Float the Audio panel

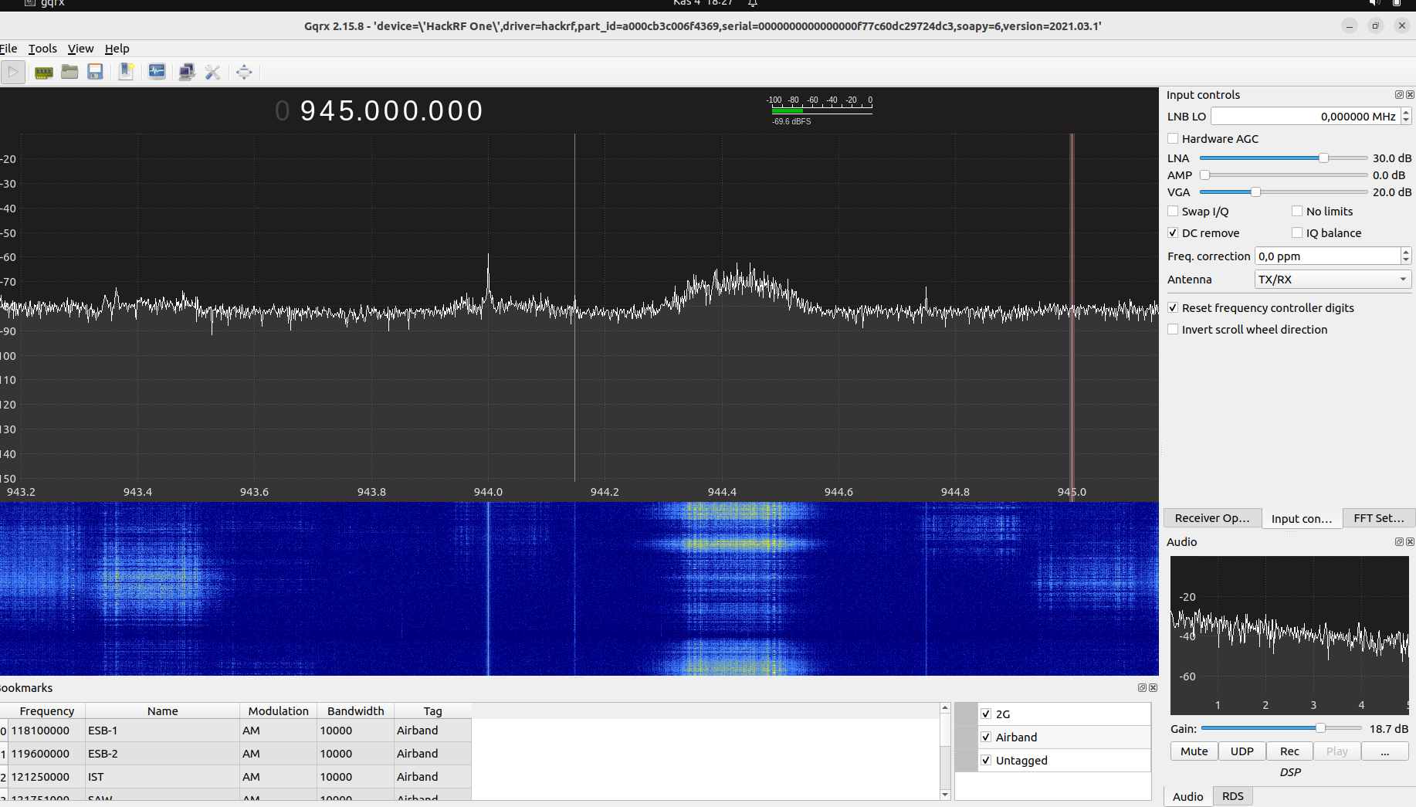(1399, 542)
